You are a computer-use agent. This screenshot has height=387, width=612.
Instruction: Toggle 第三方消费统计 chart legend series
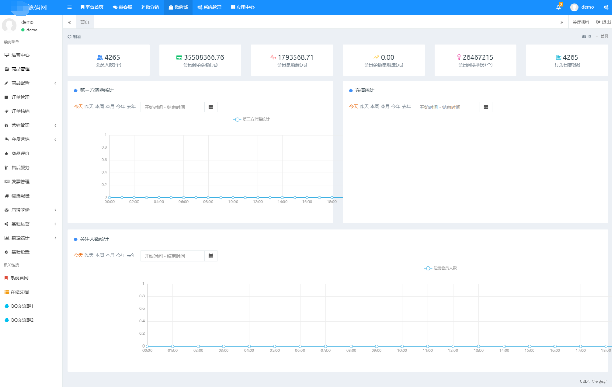click(x=252, y=119)
